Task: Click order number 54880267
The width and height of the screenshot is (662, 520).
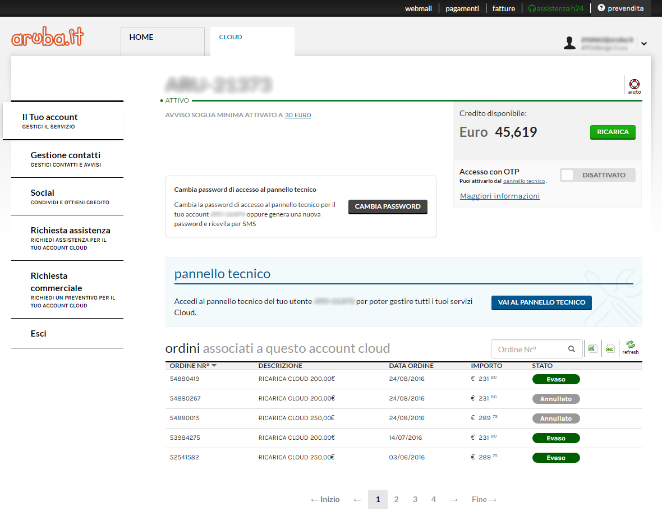Action: [x=185, y=398]
